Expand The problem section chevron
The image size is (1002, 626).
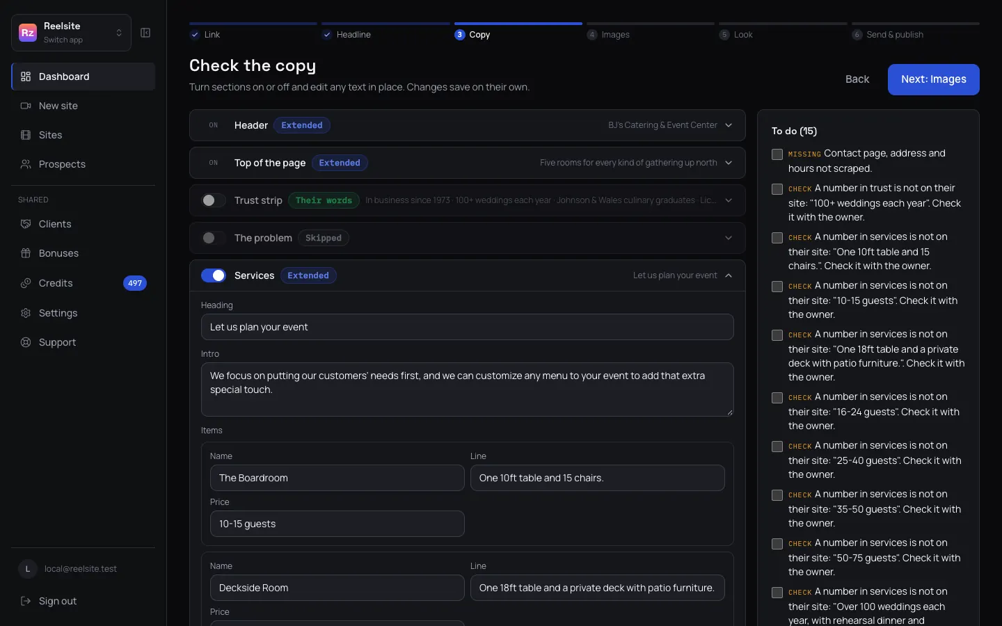[729, 238]
